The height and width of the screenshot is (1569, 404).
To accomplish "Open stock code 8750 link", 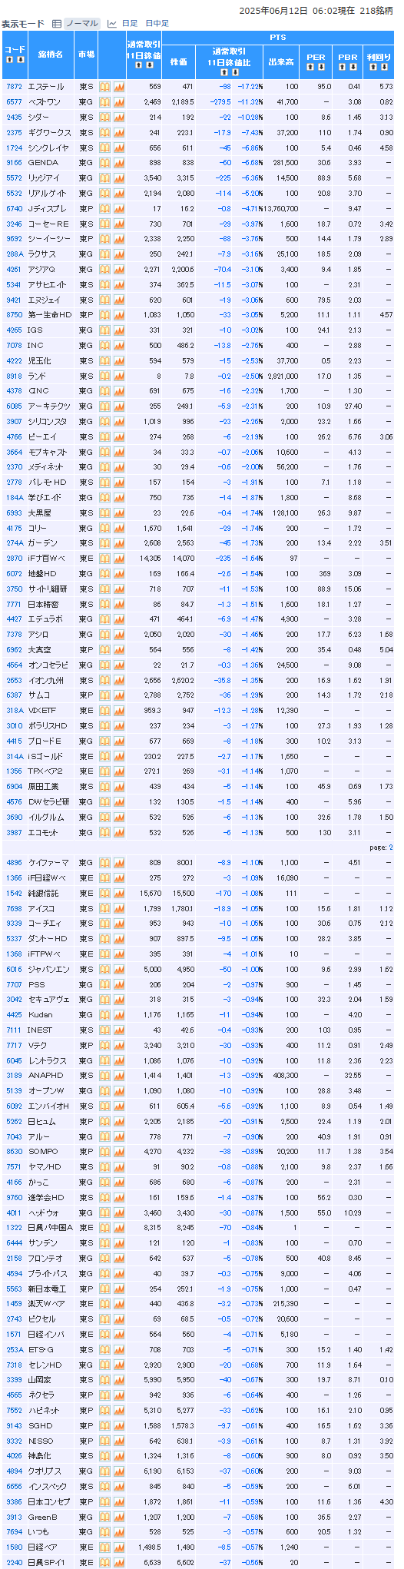I will (14, 315).
